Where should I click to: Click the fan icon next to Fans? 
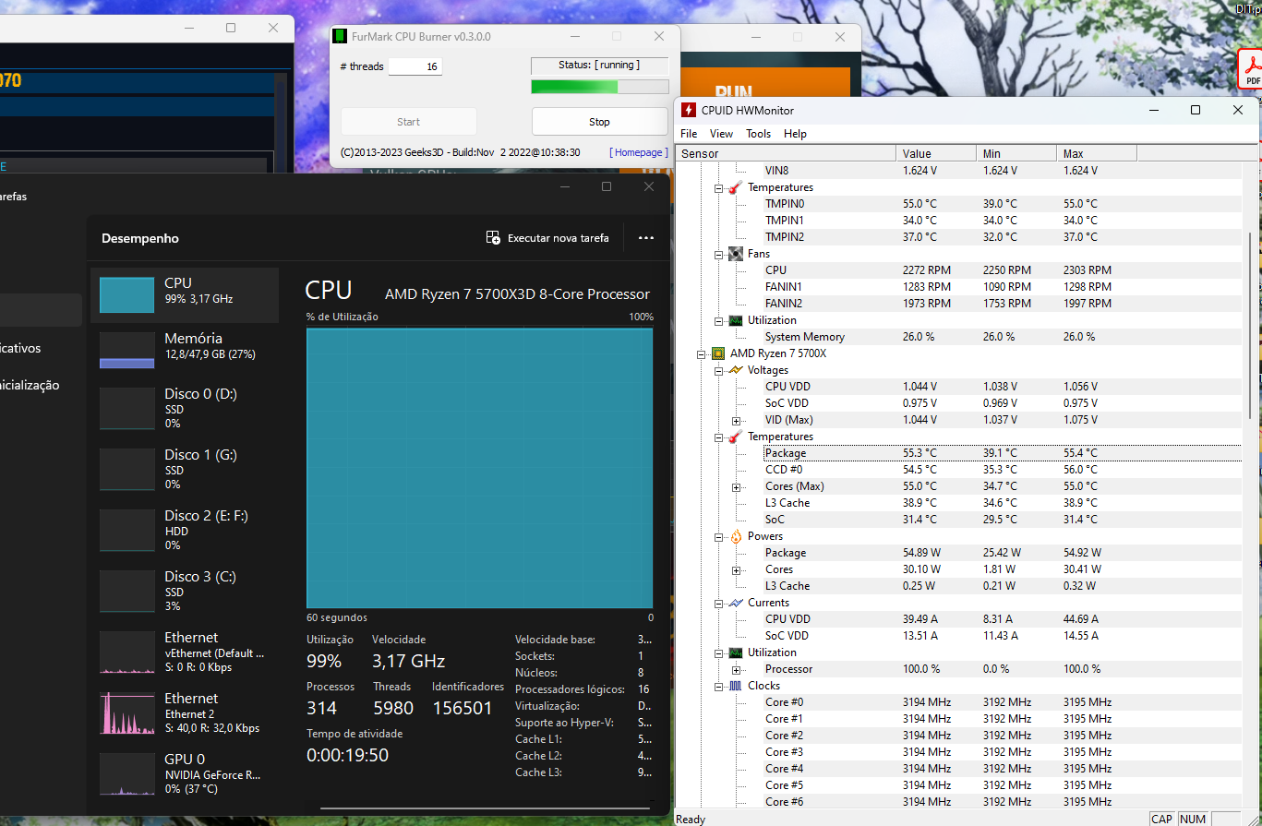point(736,254)
